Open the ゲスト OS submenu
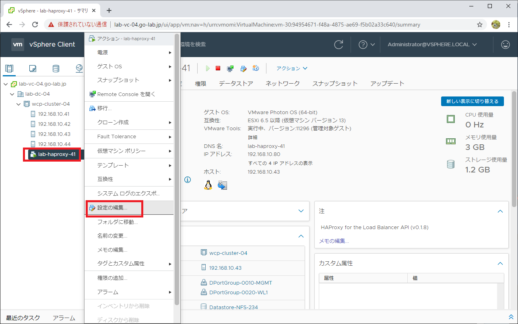518x324 pixels. click(x=130, y=66)
